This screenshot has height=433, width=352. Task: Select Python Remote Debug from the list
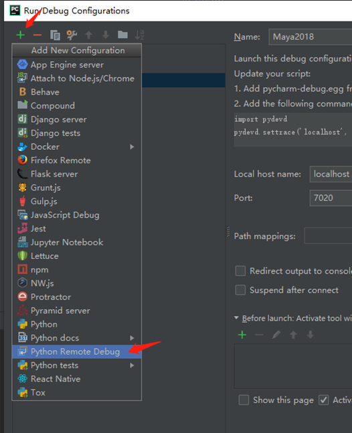[77, 351]
